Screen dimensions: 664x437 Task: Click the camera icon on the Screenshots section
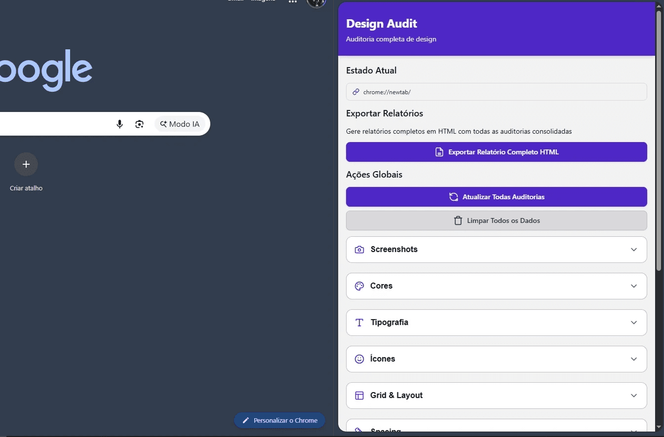(x=359, y=250)
